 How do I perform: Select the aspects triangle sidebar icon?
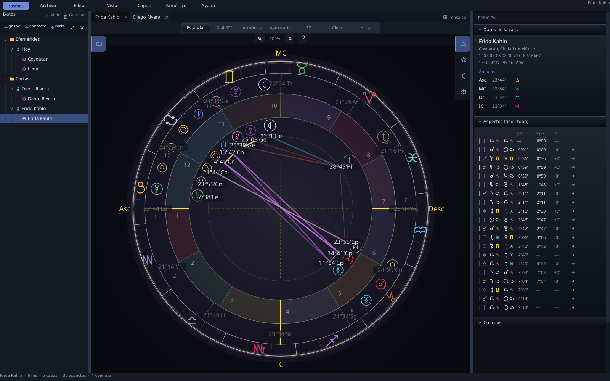point(464,44)
